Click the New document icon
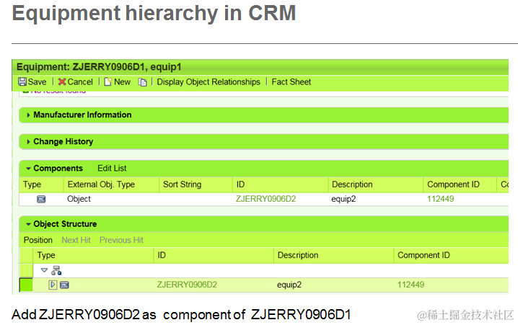Image resolution: width=518 pixels, height=325 pixels. [x=107, y=82]
